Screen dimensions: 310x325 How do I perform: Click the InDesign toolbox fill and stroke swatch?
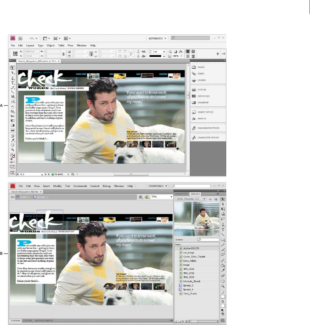12,155
